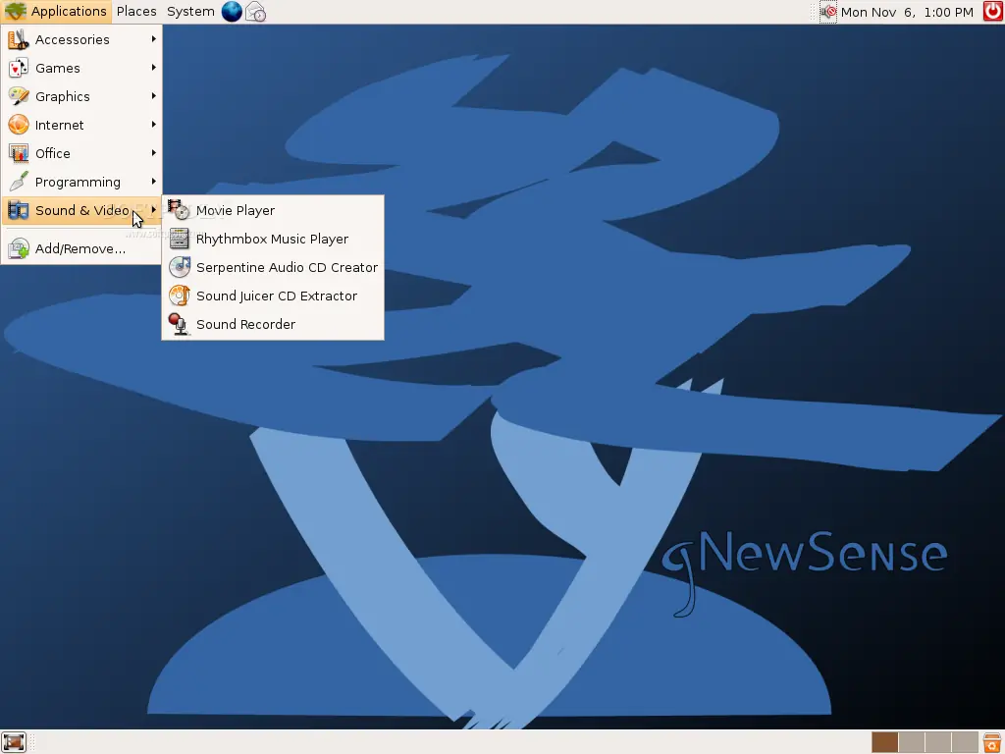This screenshot has height=754, width=1005.
Task: Click the red shutdown button in the top panel
Action: coord(991,11)
